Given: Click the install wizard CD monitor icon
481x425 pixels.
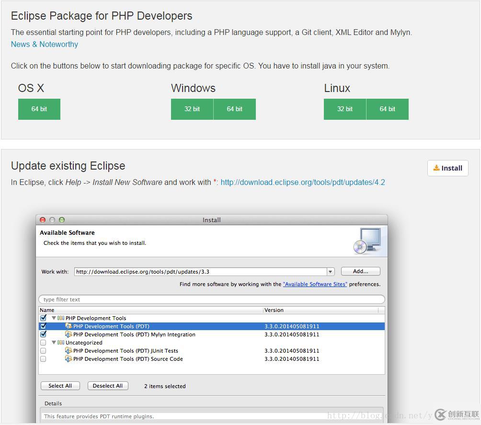Looking at the screenshot, I should tap(367, 241).
